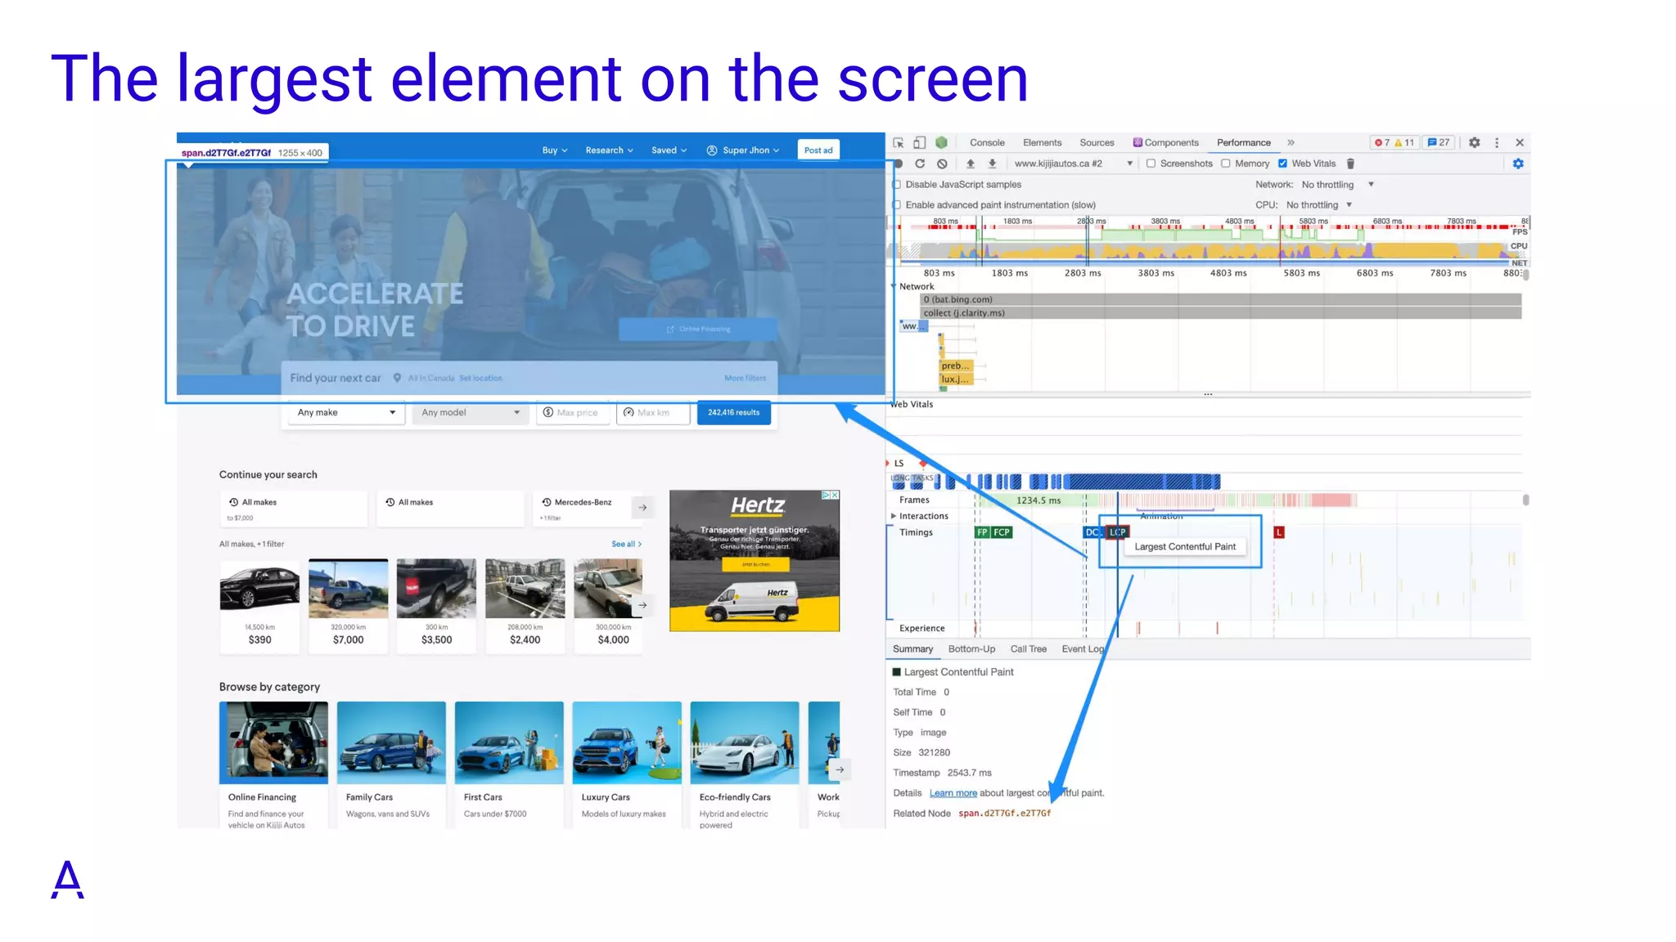This screenshot has height=942, width=1676.
Task: Open the Research menu
Action: (x=610, y=150)
